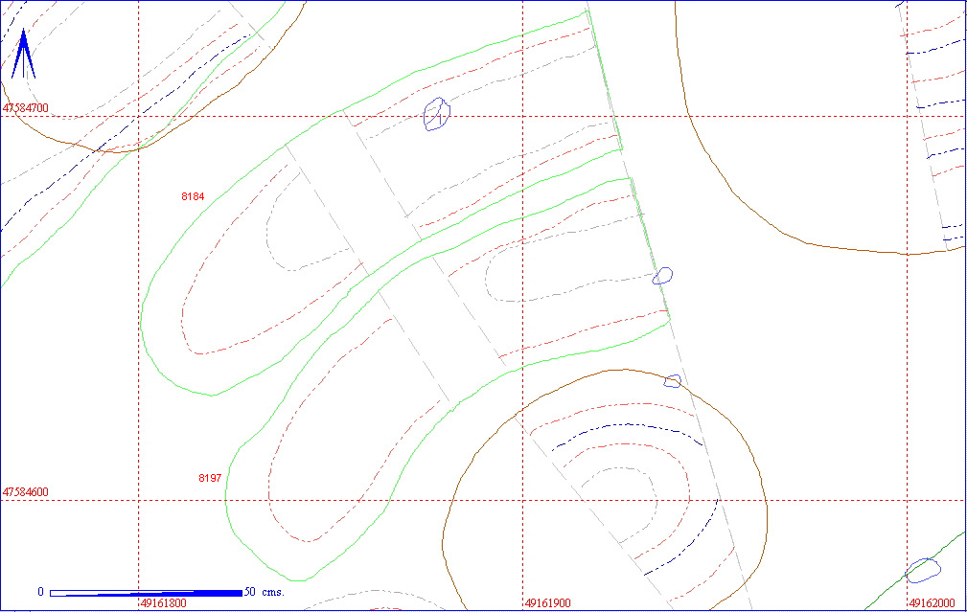Click the northing label 47584600
The image size is (967, 612).
coord(25,492)
